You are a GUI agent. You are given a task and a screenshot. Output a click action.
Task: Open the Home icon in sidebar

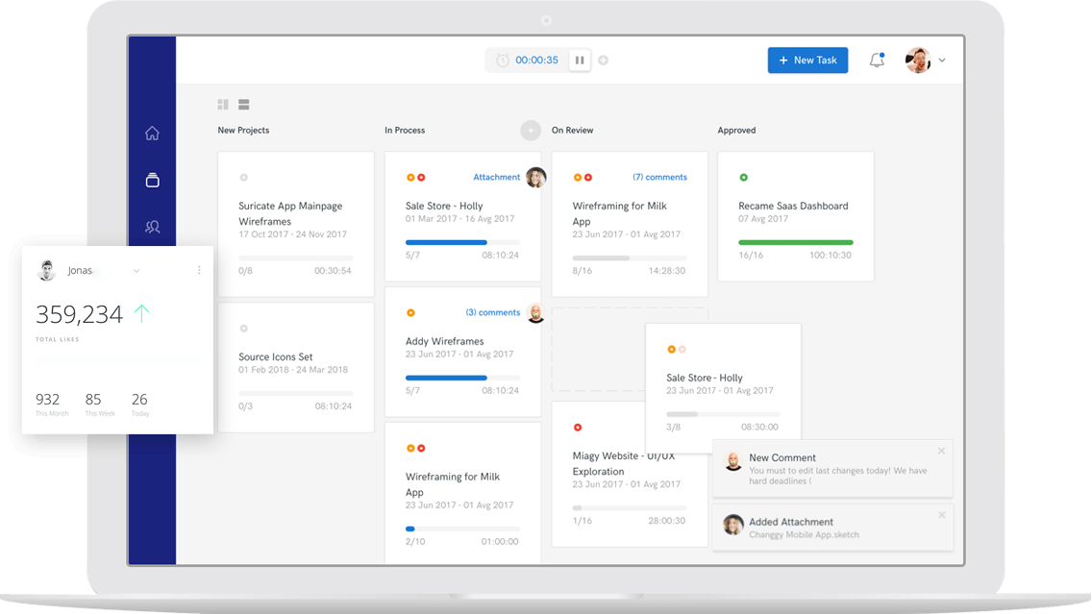[152, 134]
